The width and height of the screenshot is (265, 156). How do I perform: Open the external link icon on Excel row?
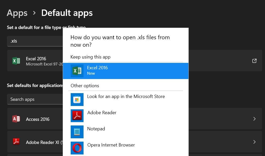pyautogui.click(x=254, y=61)
